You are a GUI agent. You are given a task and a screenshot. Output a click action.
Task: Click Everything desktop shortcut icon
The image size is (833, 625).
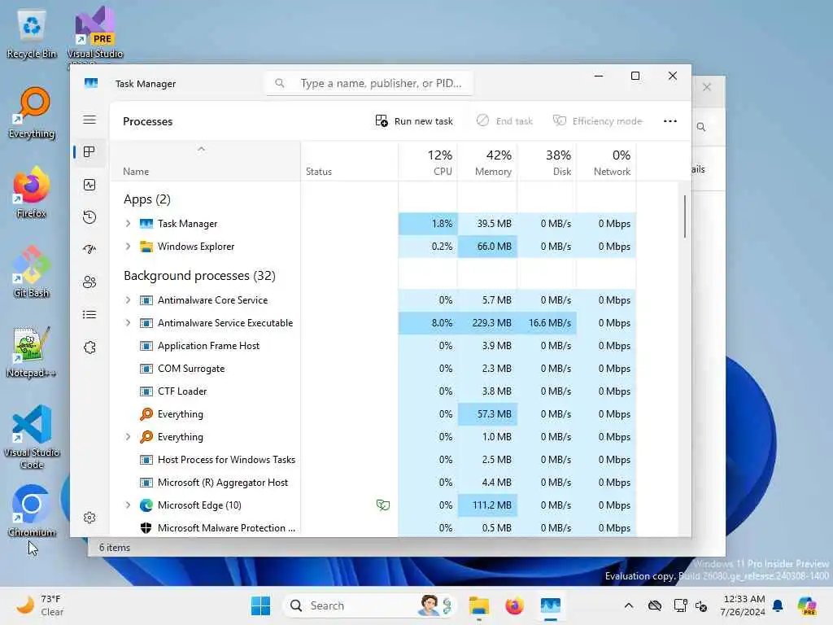tap(32, 113)
